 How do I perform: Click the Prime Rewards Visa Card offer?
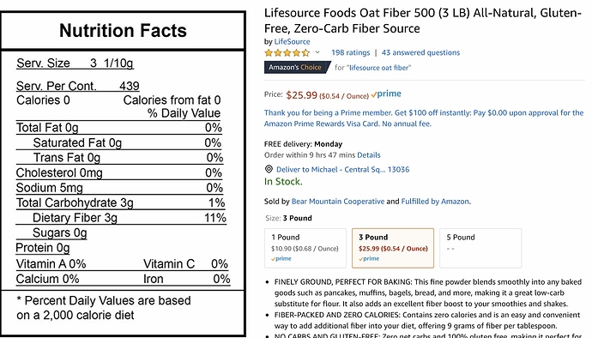pyautogui.click(x=424, y=118)
